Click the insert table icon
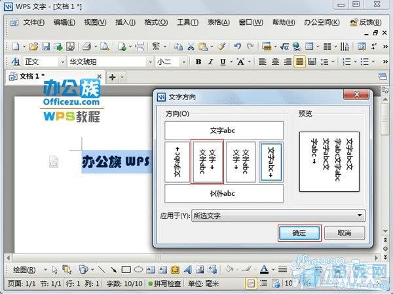Viewport: 393px width, 294px height. point(309,46)
